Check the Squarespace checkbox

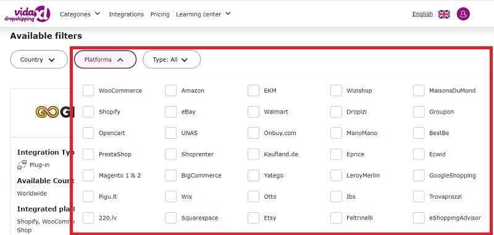click(x=171, y=218)
